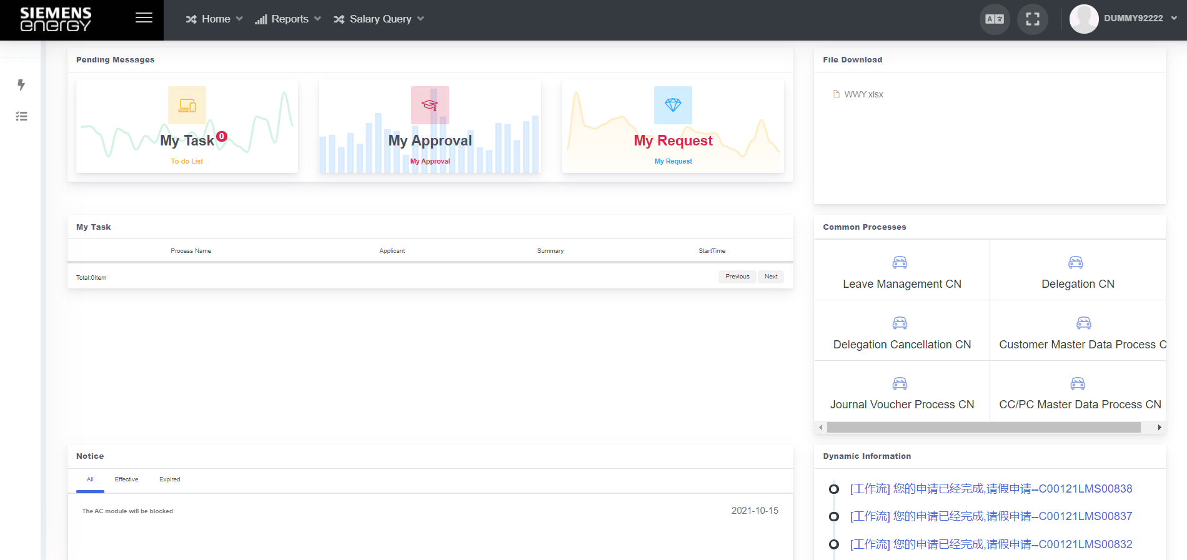
Task: Download the WWY.xlsx file
Action: [863, 94]
